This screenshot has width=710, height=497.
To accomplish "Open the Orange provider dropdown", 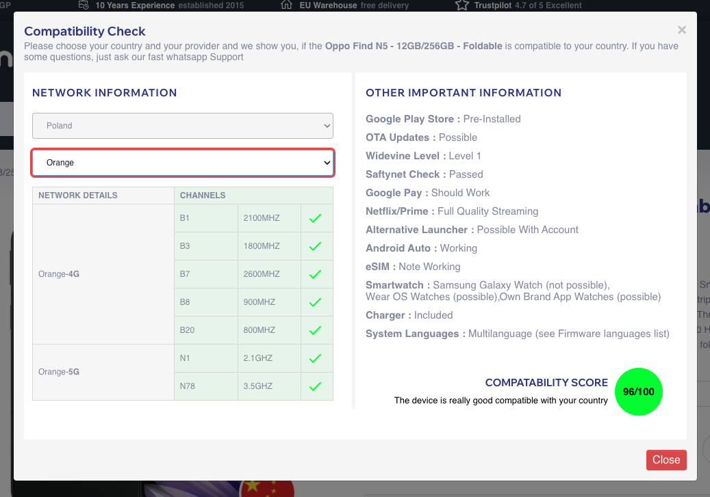I will (183, 163).
